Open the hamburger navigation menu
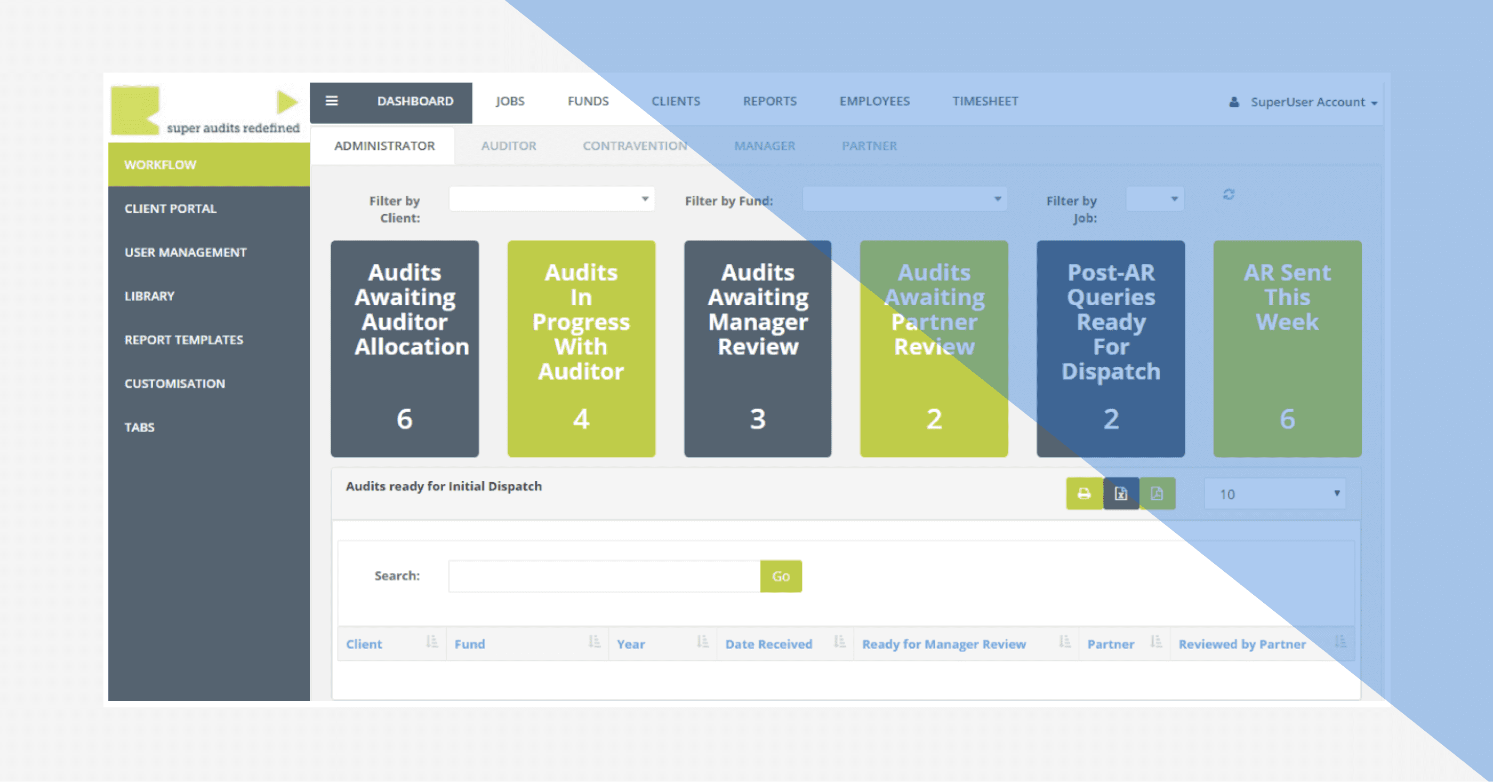This screenshot has height=782, width=1493. (x=332, y=101)
